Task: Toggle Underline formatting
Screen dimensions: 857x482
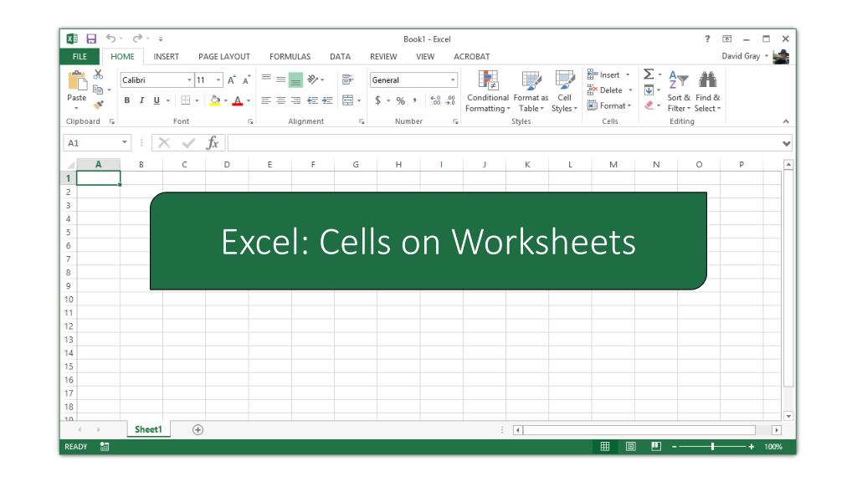Action: (157, 100)
